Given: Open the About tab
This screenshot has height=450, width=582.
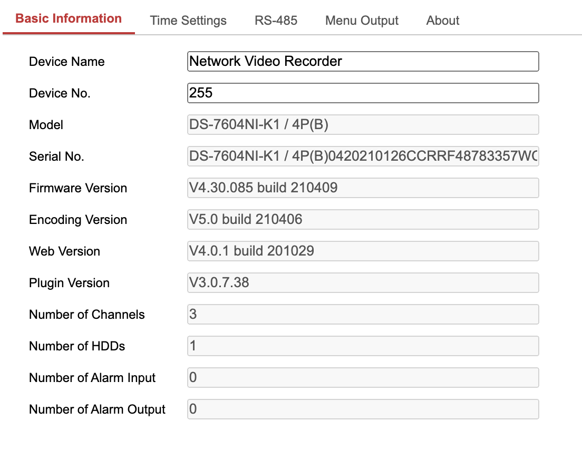Looking at the screenshot, I should click(442, 20).
